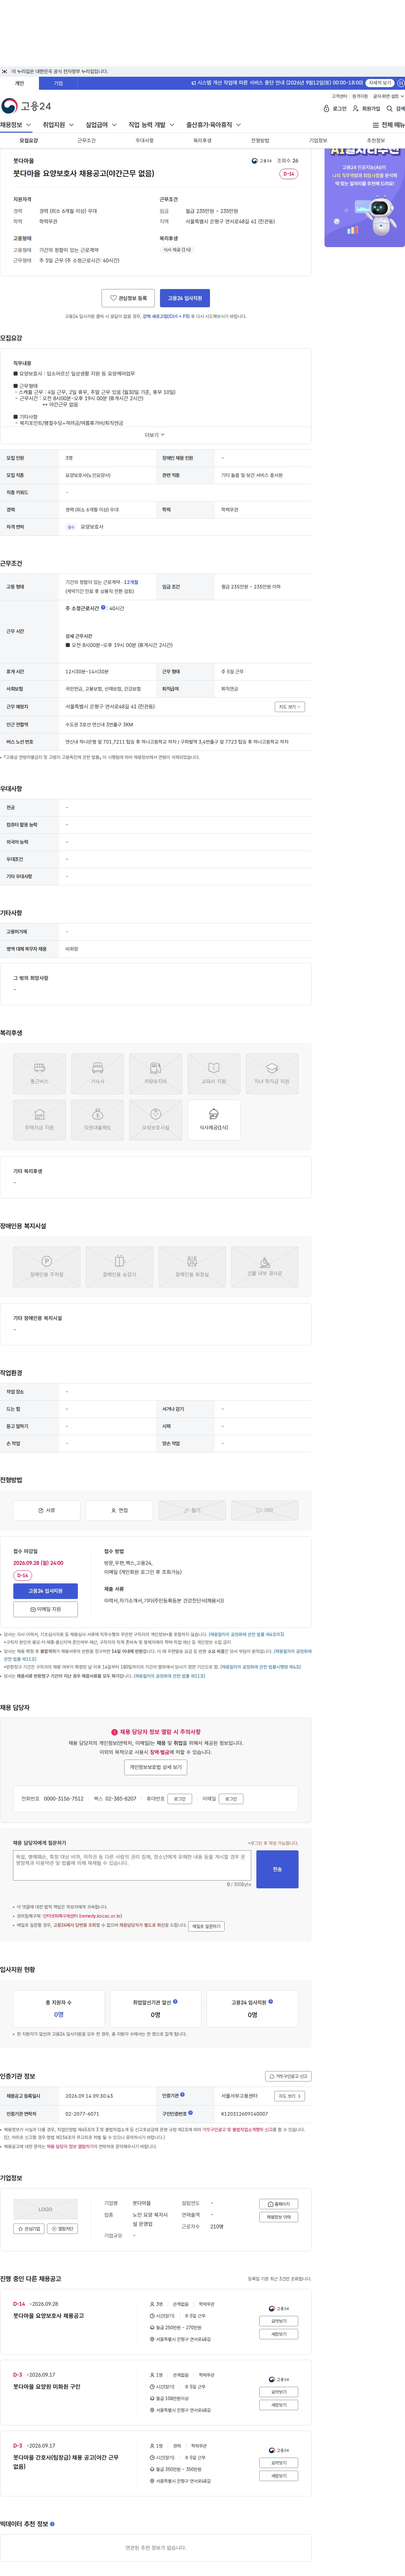Click the 빅데이터 추천 정보 info icon
The height and width of the screenshot is (2576, 405).
coord(52,2524)
